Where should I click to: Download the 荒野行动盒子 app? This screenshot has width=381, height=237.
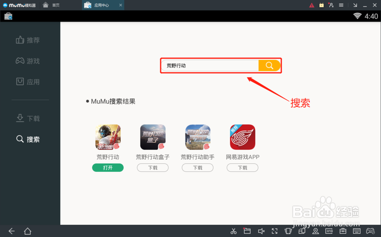pyautogui.click(x=153, y=168)
